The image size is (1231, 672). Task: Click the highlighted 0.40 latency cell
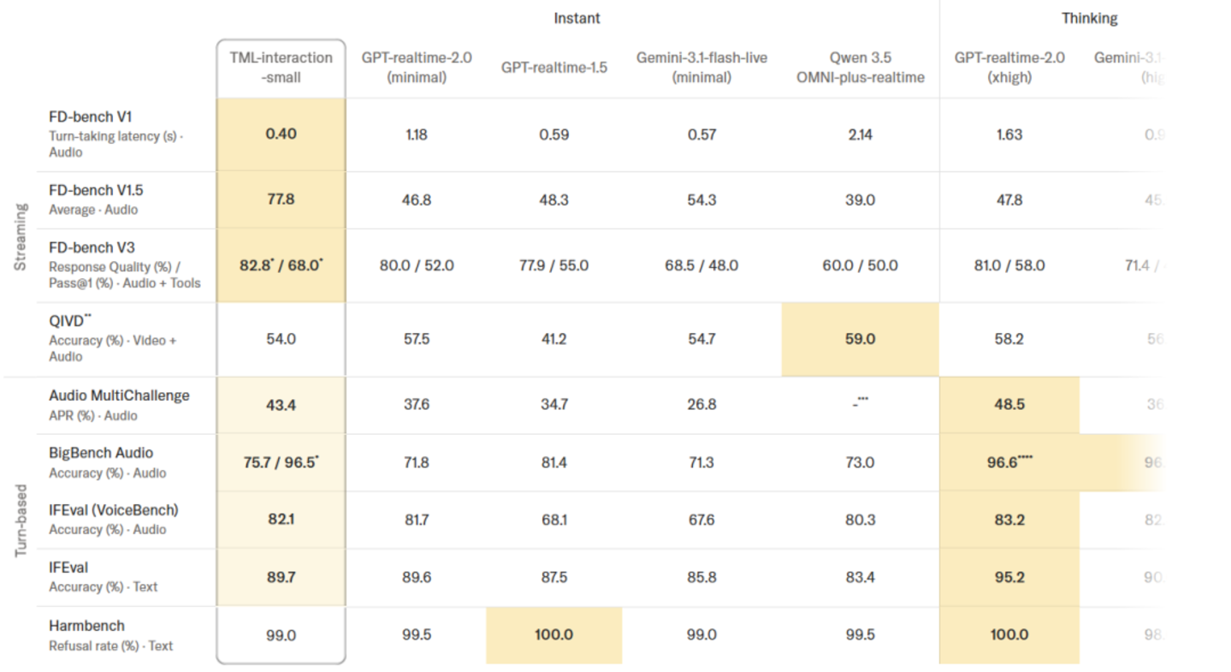pos(281,134)
